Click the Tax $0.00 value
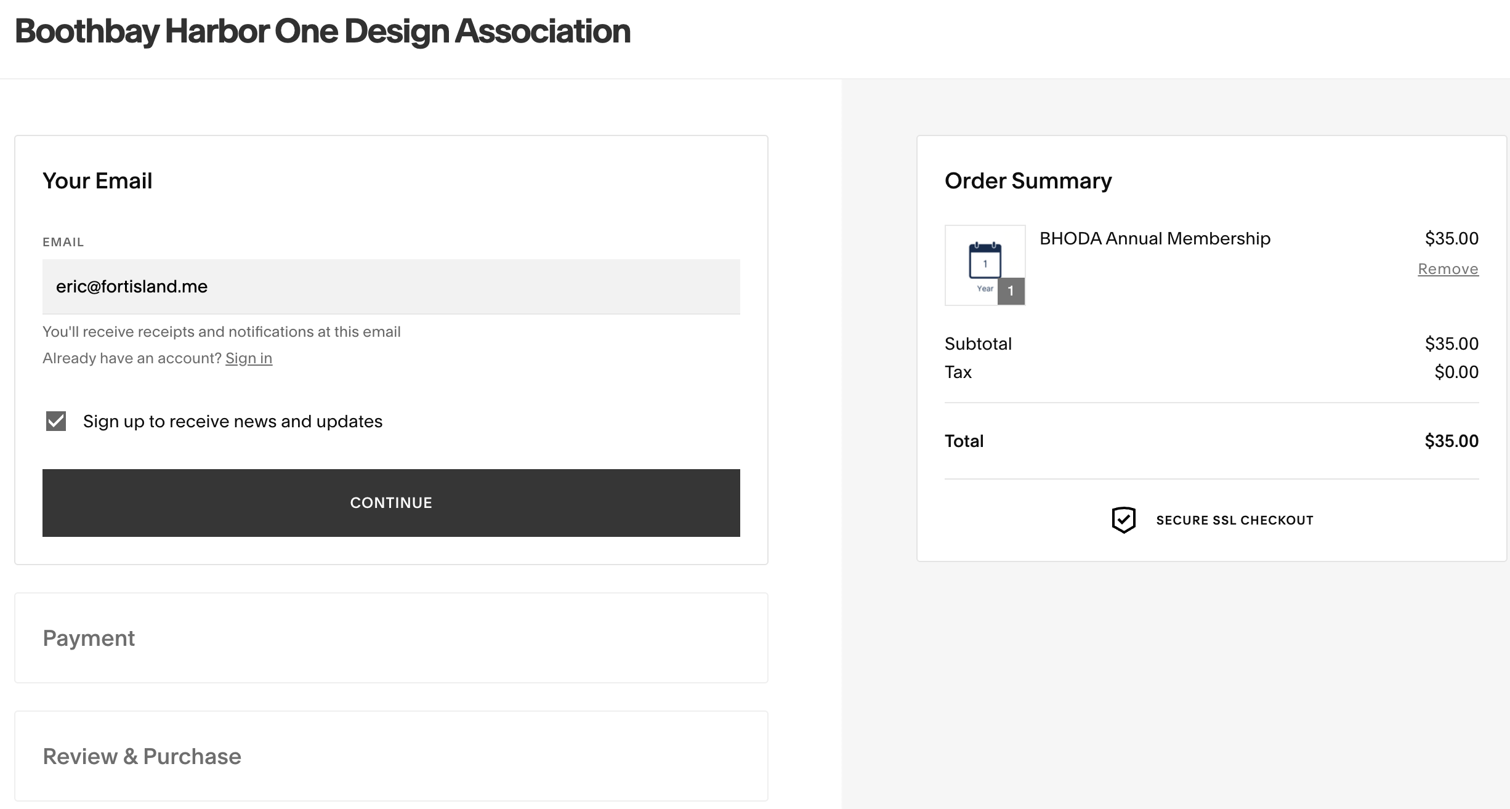The width and height of the screenshot is (1510, 809). click(1456, 372)
